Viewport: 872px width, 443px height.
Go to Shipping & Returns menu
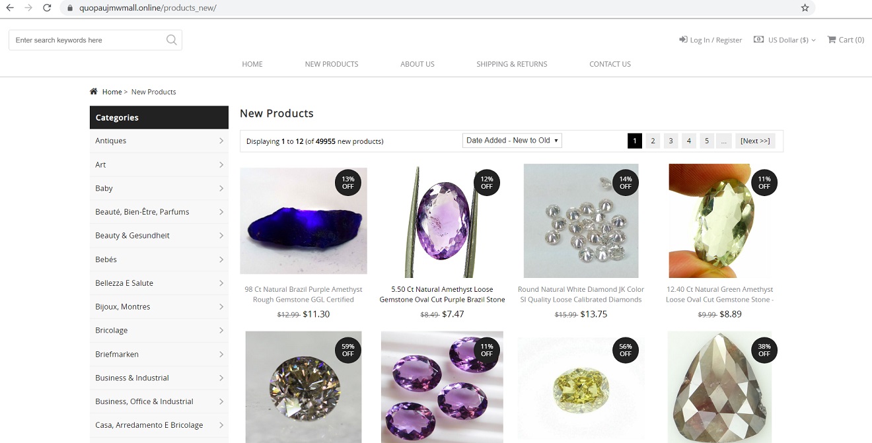[512, 64]
